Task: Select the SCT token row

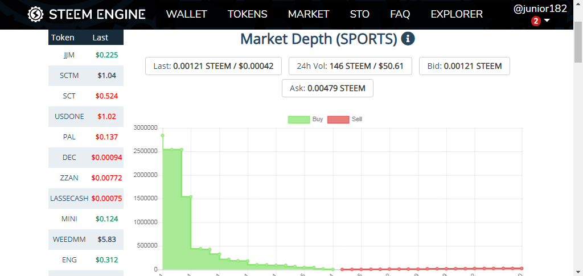Action: point(86,96)
